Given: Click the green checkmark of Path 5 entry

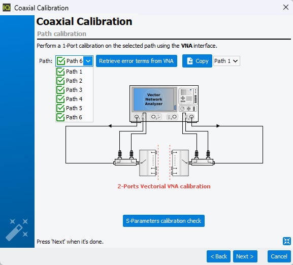Looking at the screenshot, I should 60,108.
